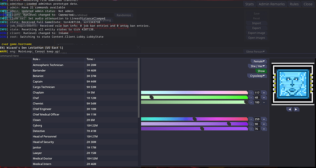Select the Medical Intern row
Image resolution: width=316 pixels, height=168 pixels.
click(x=85, y=164)
